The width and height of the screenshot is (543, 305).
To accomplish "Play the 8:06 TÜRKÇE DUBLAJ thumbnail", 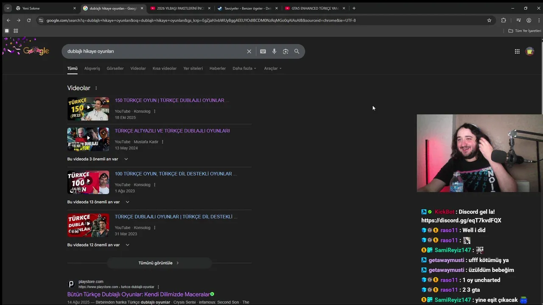I will coord(88,225).
